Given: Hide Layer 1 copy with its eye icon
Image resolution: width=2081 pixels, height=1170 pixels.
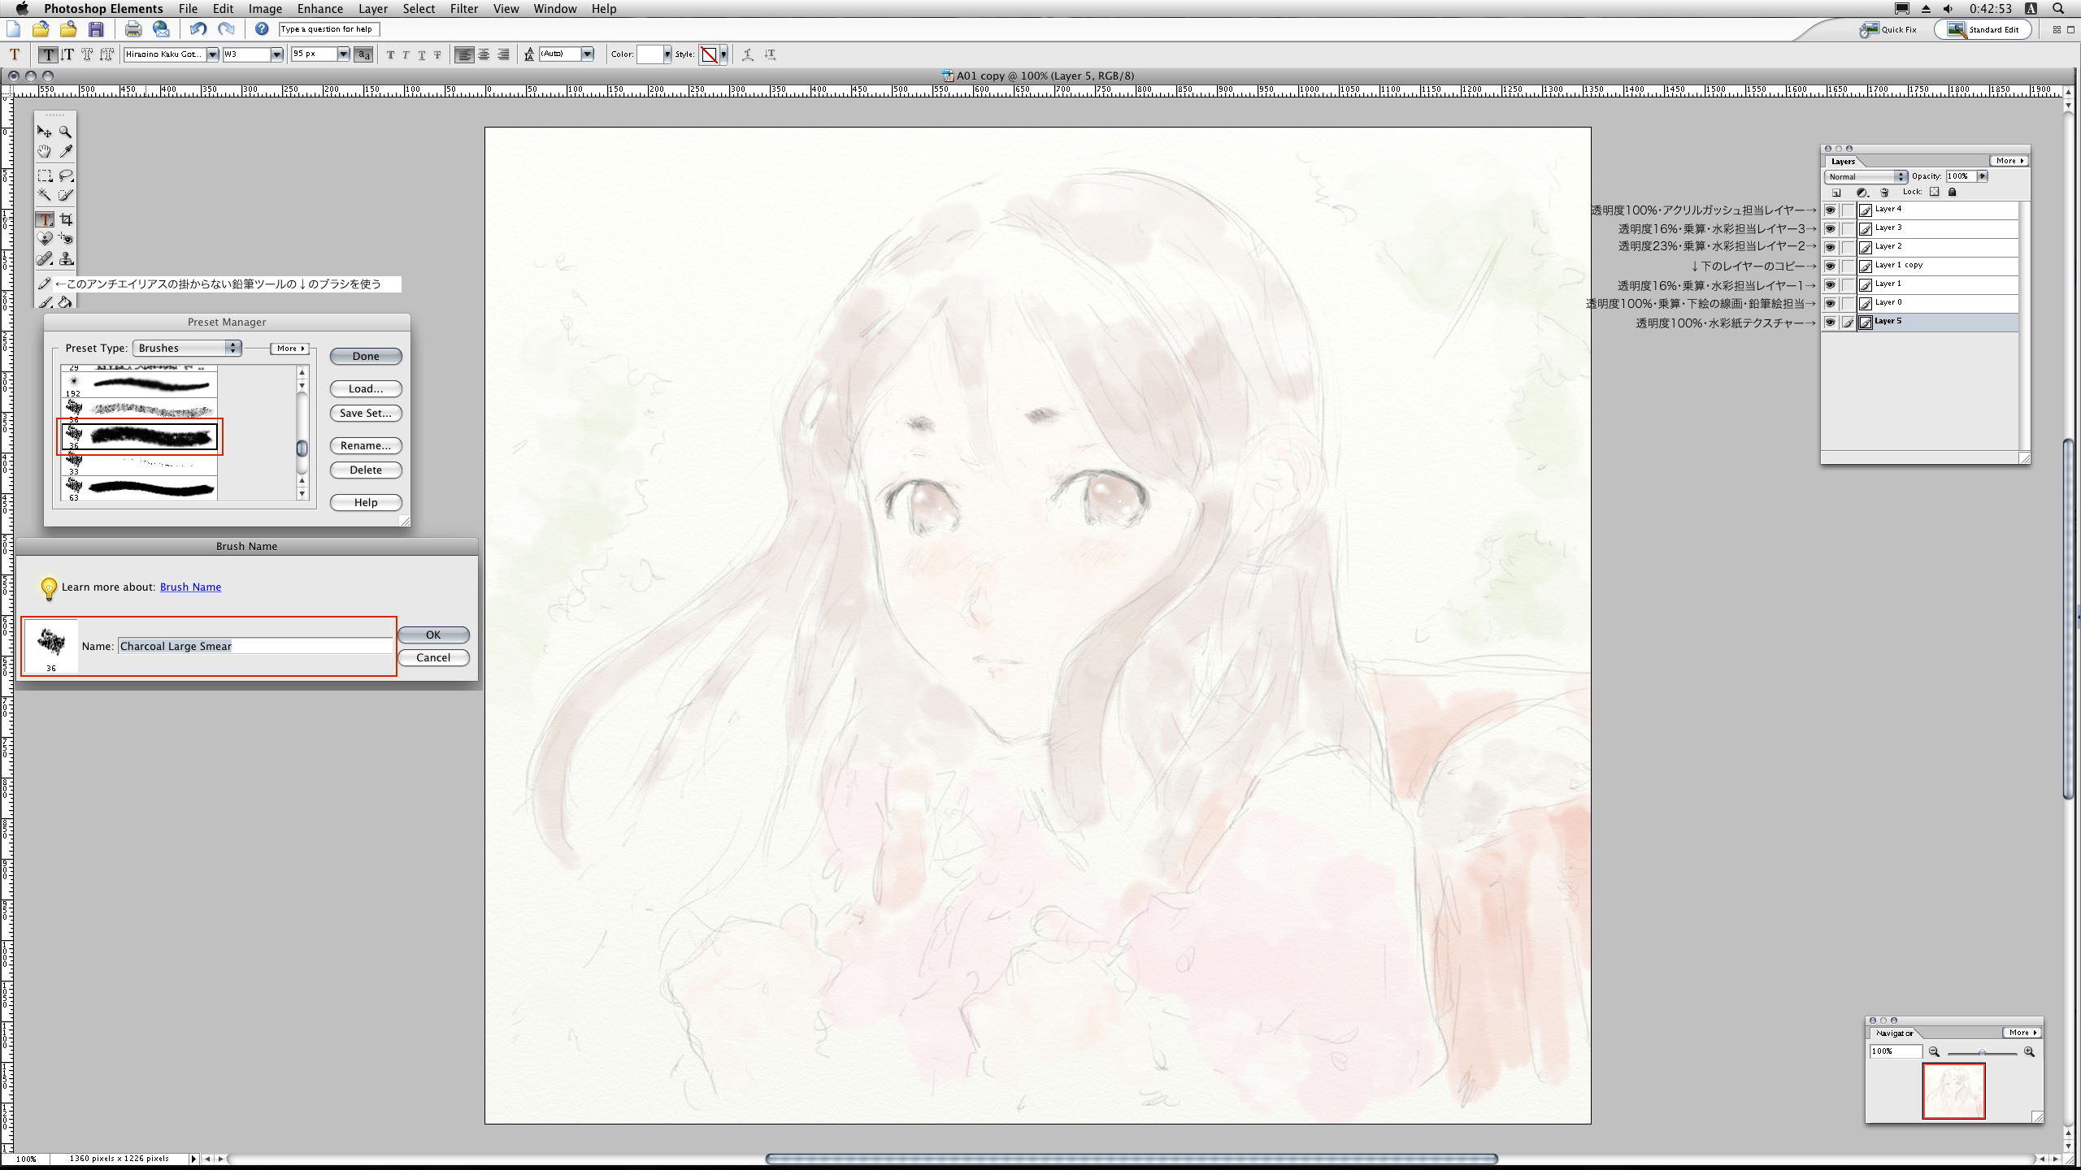Looking at the screenshot, I should point(1830,266).
